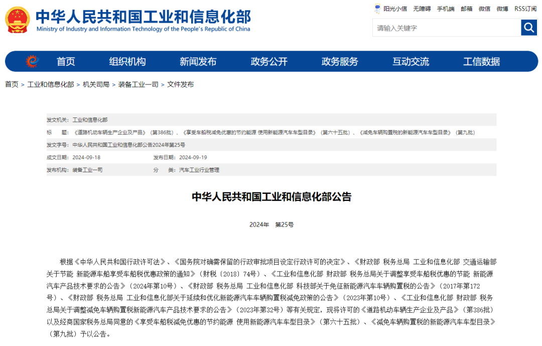This screenshot has height=346, width=542.
Task: Open the 新闻发布 menu item
Action: (198, 61)
